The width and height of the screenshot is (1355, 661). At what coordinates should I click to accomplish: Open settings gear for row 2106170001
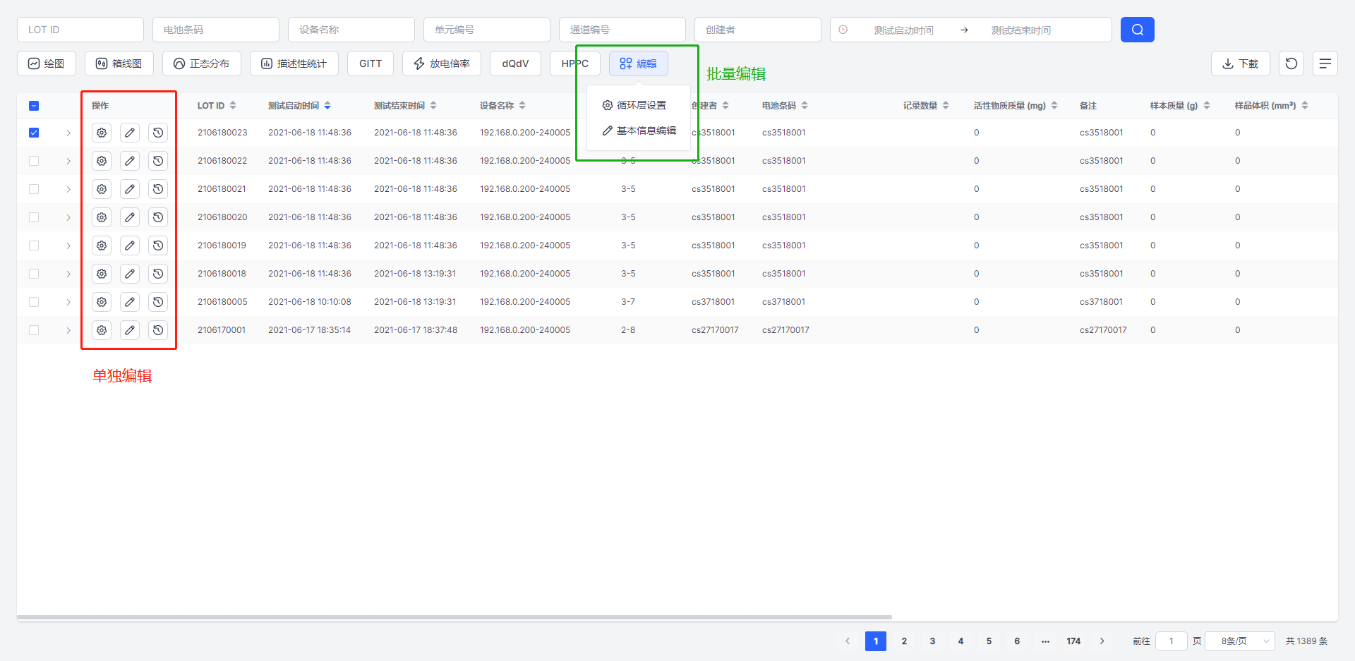point(102,330)
